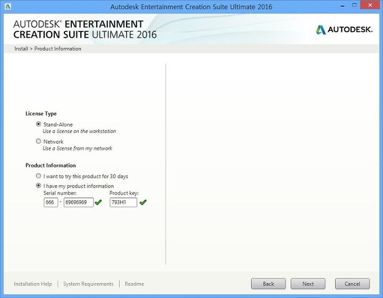Choose the 30 day trial option
Viewport: 383px width, 298px height.
(38, 176)
